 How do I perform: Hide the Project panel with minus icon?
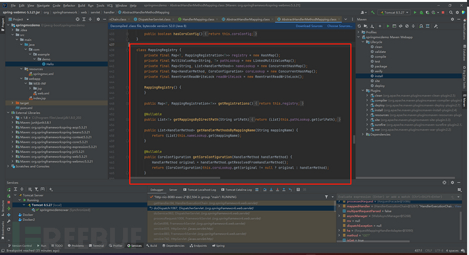pos(104,19)
